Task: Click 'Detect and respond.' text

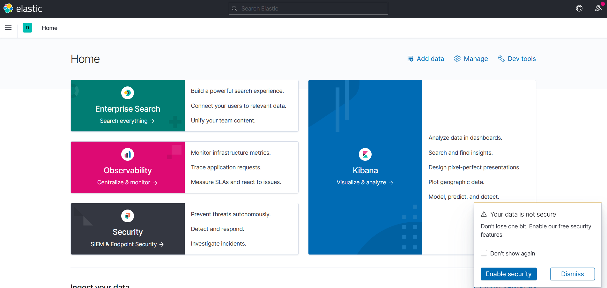Action: 218,229
